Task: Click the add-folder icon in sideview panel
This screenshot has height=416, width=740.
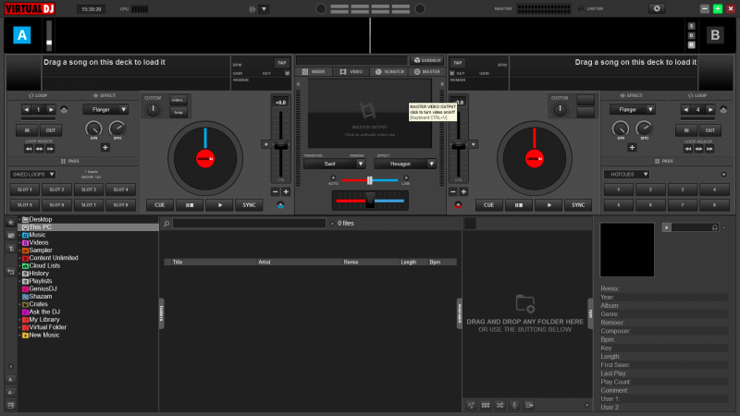Action: (524, 303)
